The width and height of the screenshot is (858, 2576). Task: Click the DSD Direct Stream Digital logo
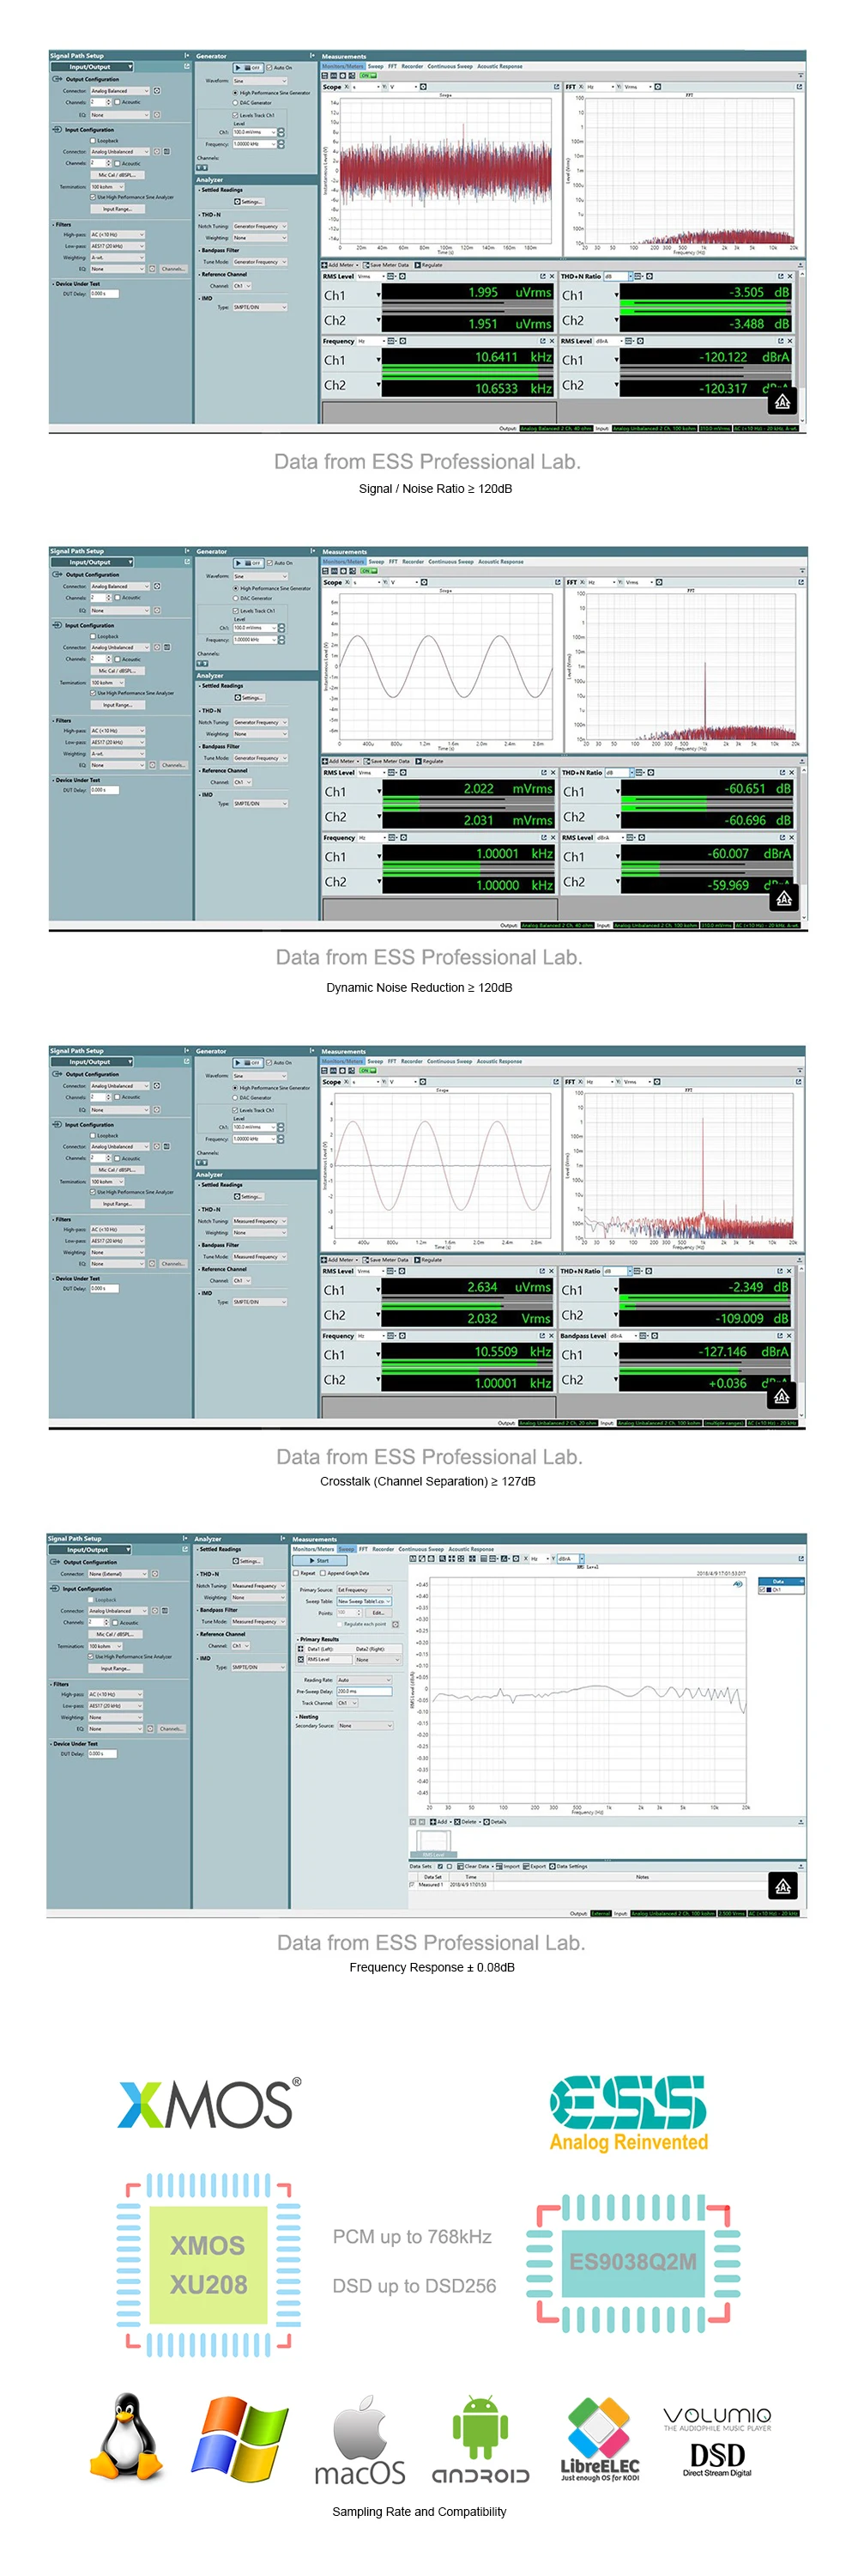click(x=717, y=2459)
